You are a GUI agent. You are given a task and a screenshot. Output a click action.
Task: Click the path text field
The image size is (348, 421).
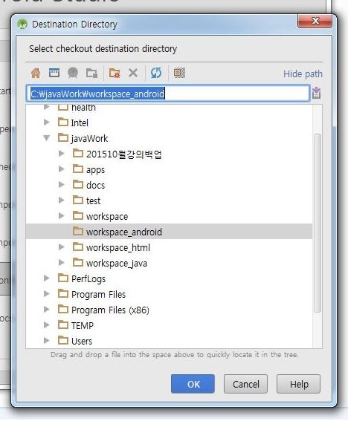(x=168, y=94)
